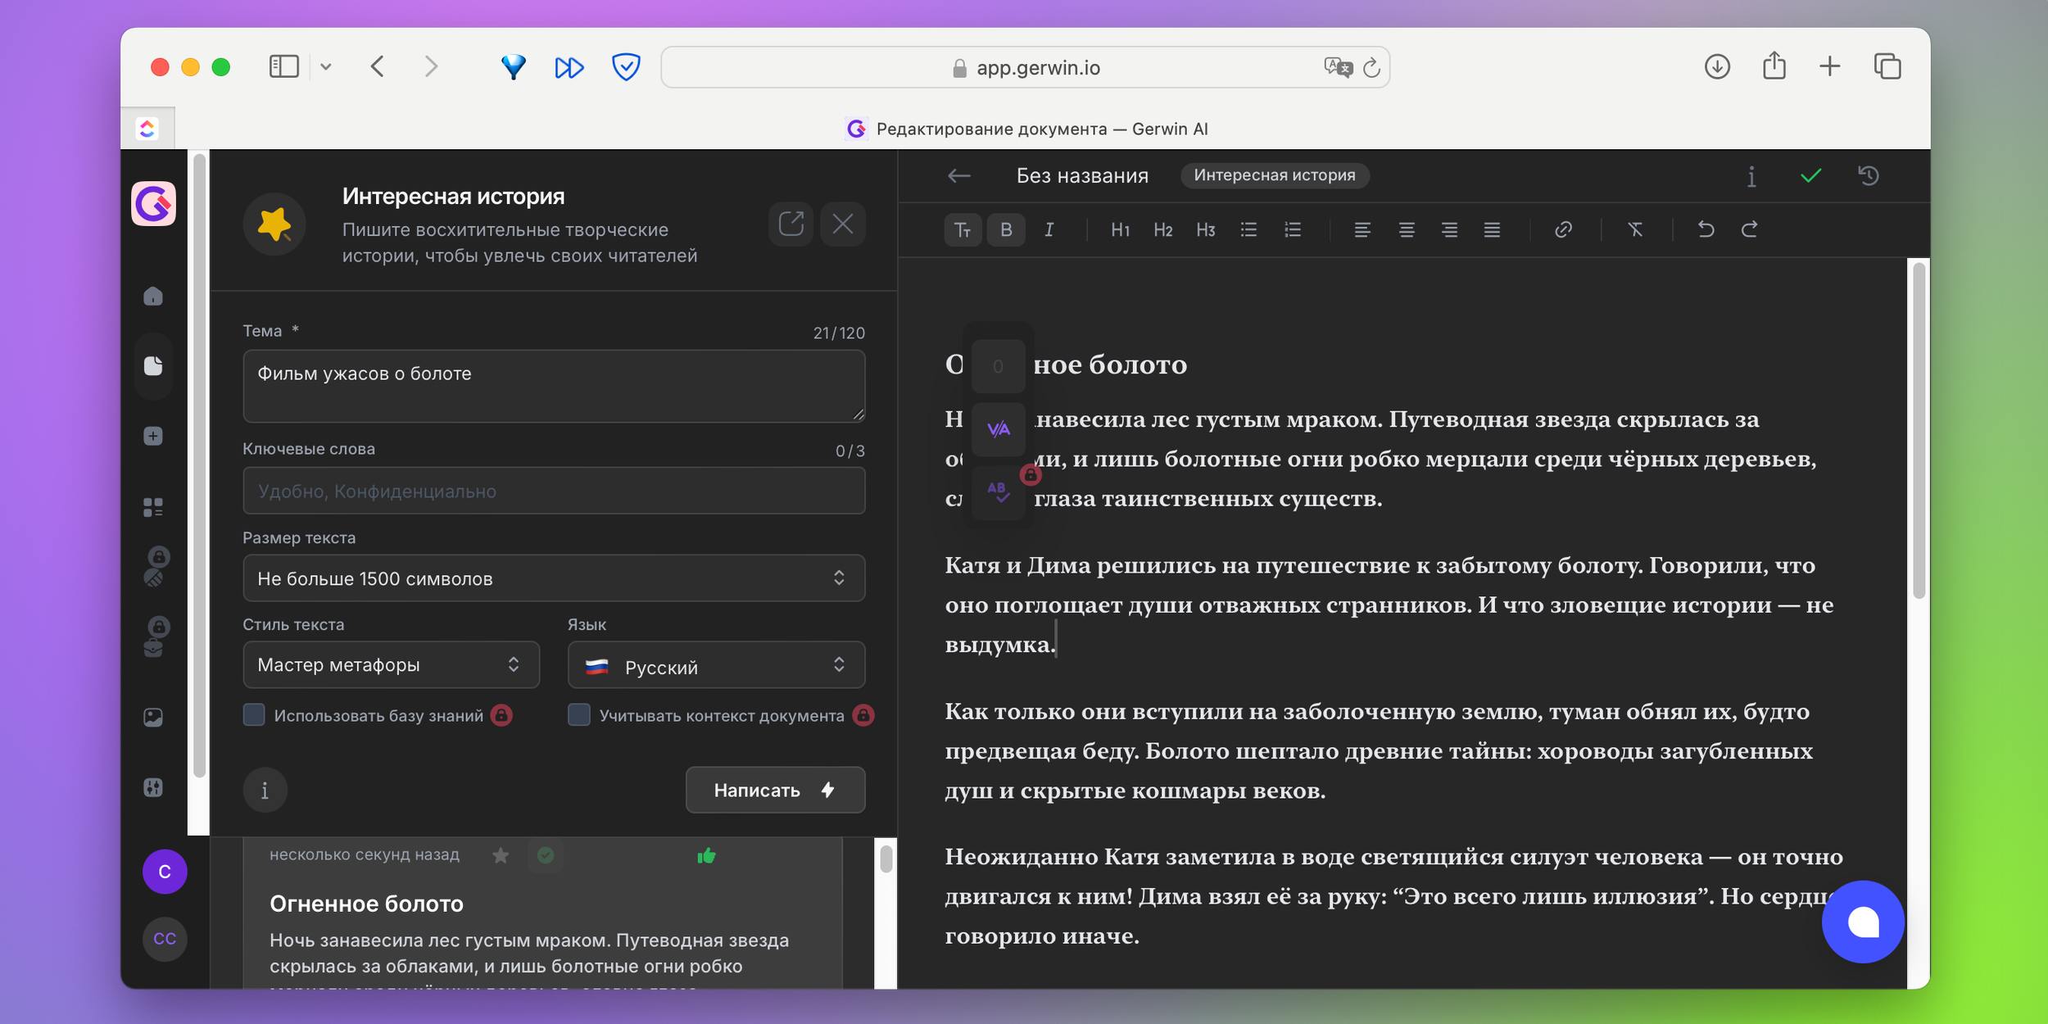Apply Heading 3 style
The image size is (2048, 1024).
click(1205, 230)
